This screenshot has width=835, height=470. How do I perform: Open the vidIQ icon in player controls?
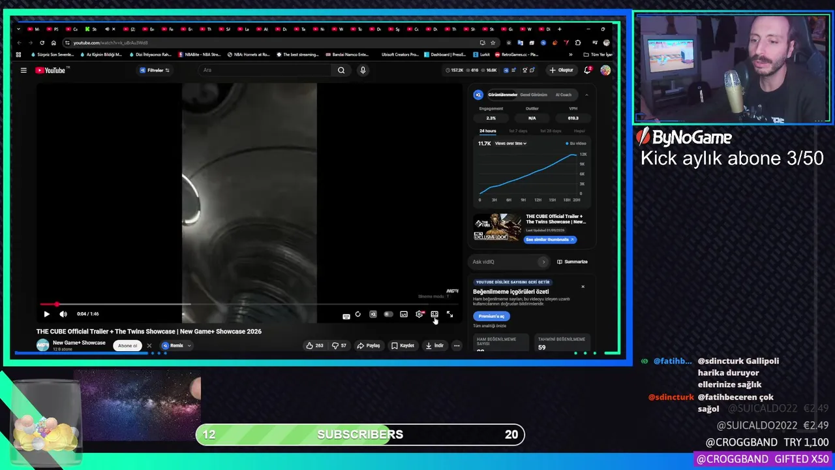click(373, 314)
